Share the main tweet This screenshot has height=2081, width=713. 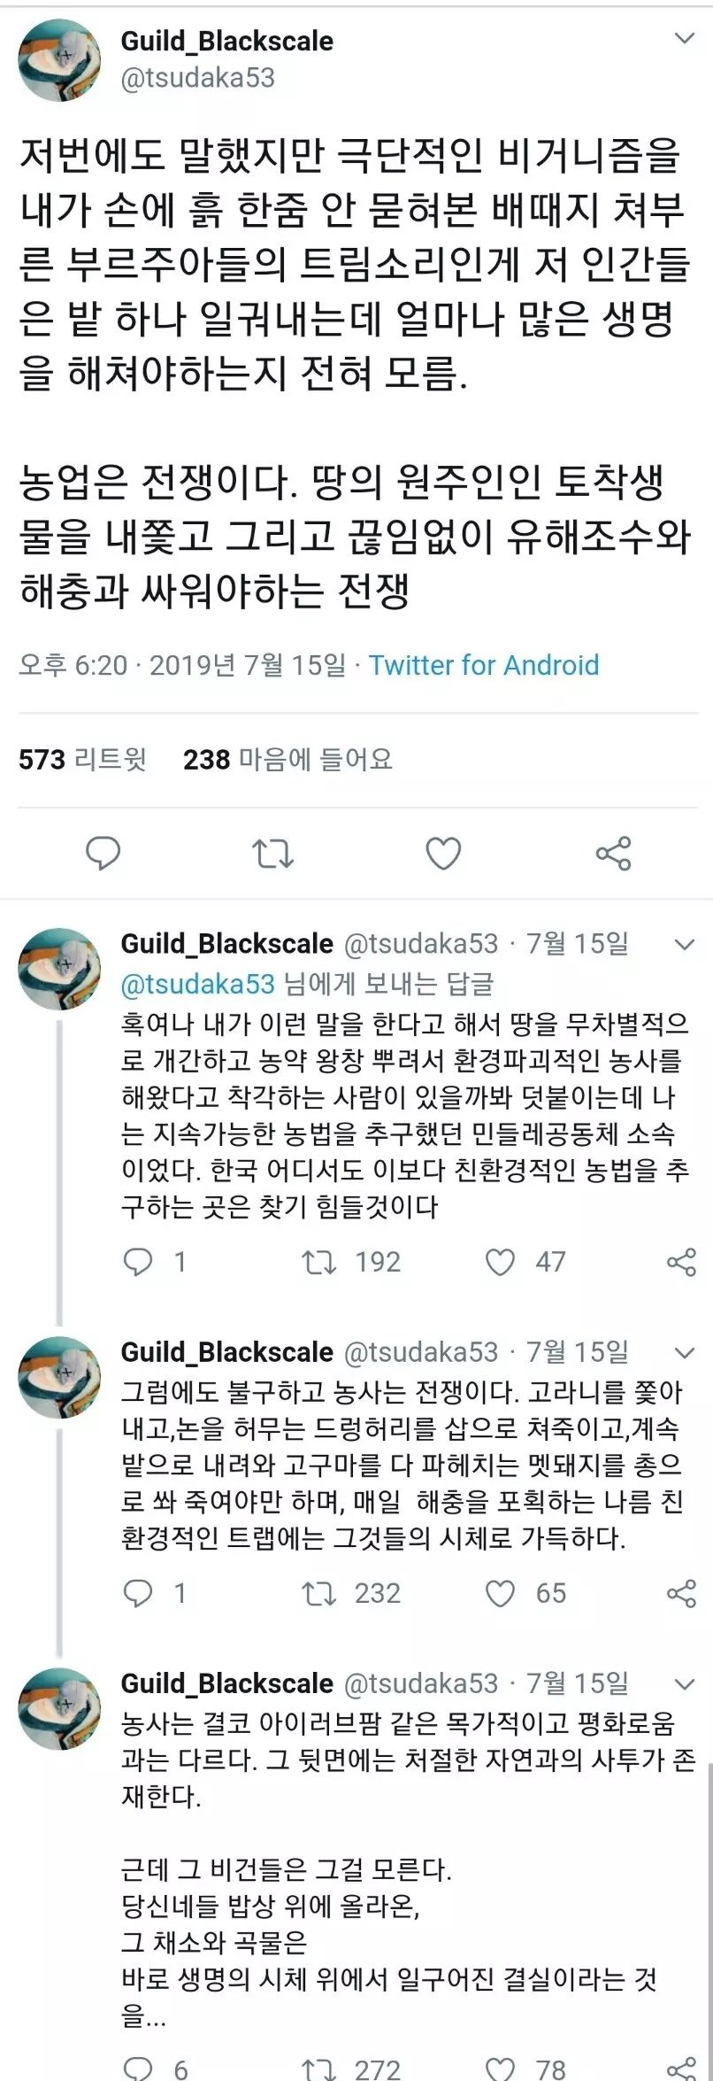[x=614, y=853]
